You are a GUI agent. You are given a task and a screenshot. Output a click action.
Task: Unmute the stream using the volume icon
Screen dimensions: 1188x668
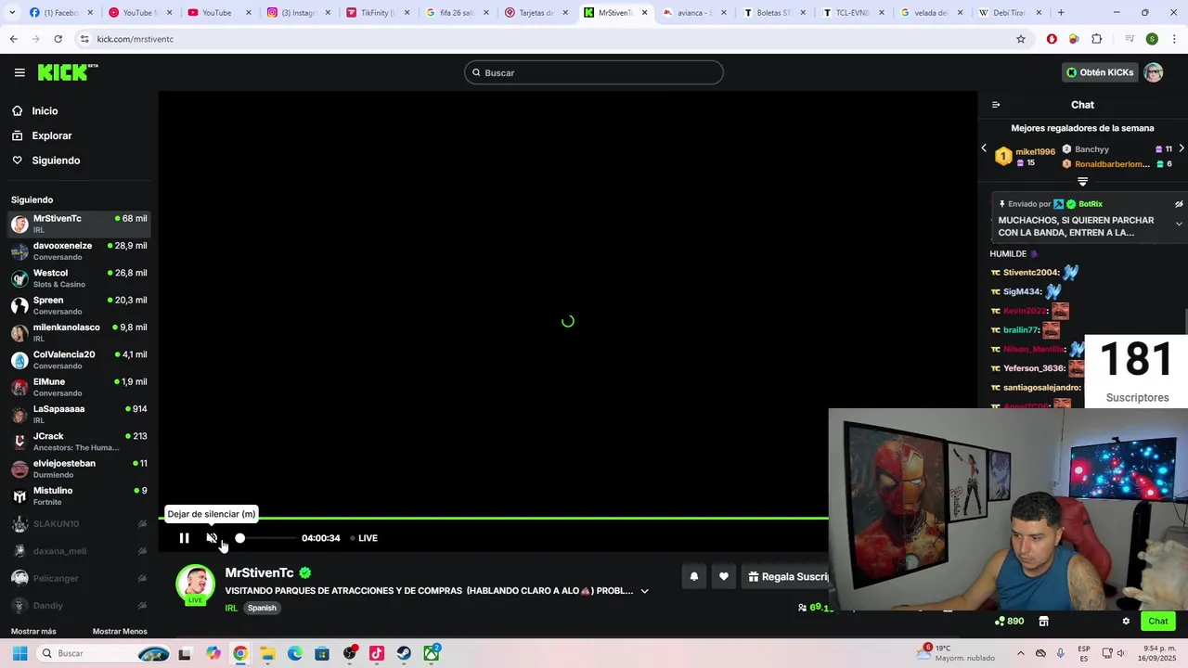[x=212, y=538]
